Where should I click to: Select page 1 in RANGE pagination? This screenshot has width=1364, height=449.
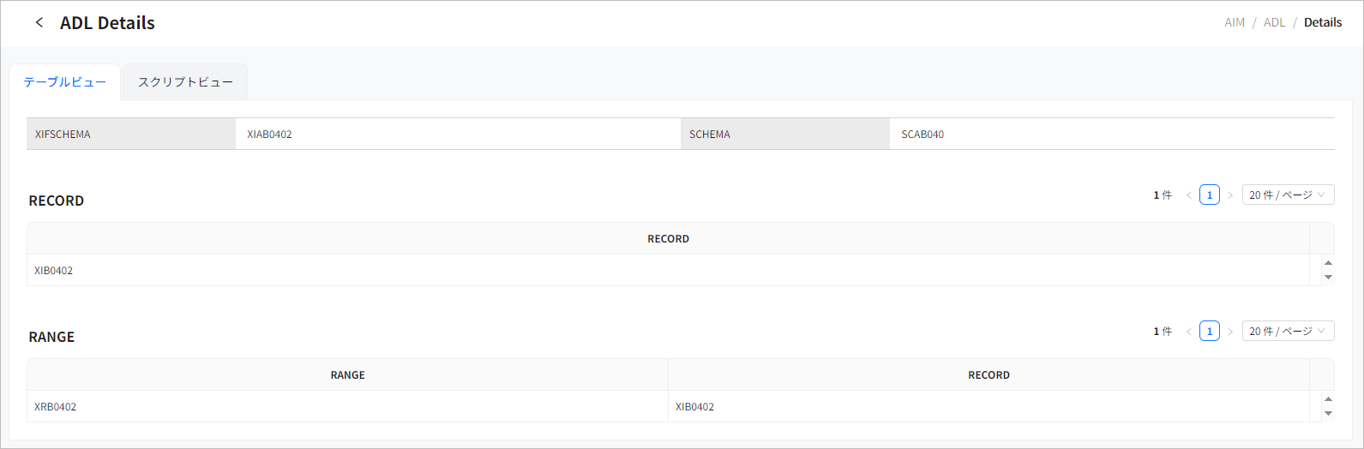pyautogui.click(x=1210, y=332)
